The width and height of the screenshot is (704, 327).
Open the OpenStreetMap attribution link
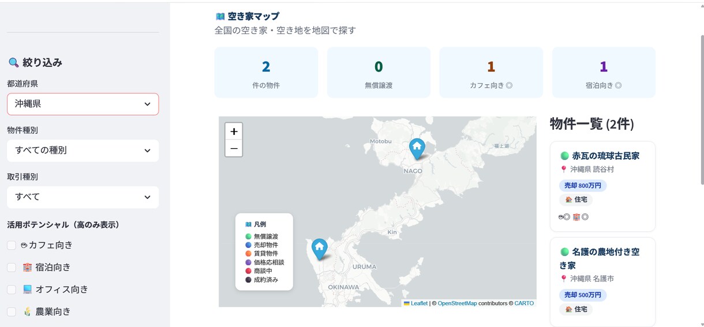coord(457,303)
